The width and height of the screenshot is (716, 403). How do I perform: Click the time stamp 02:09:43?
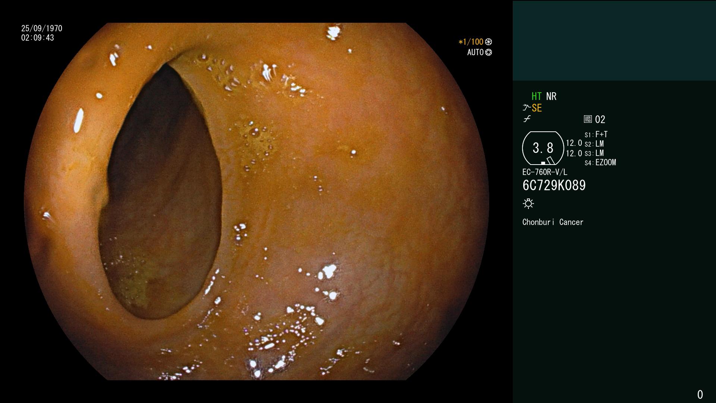click(x=38, y=38)
